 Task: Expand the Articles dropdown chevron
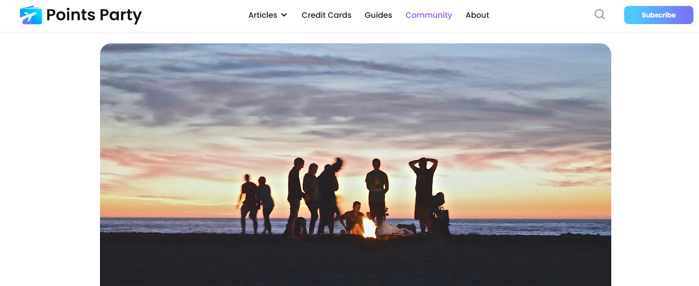pos(284,15)
